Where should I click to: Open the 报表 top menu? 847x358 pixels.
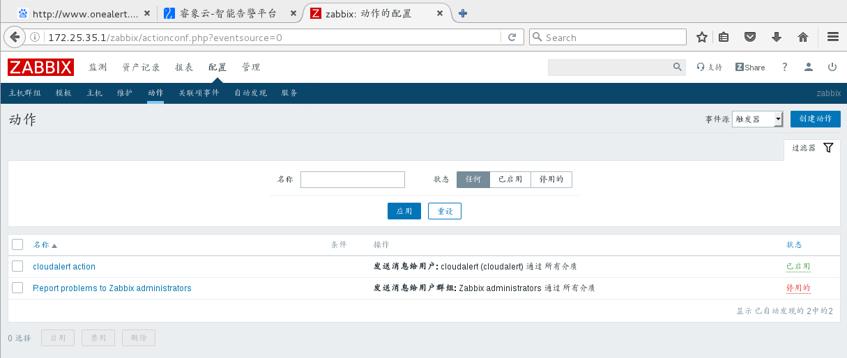tap(184, 68)
